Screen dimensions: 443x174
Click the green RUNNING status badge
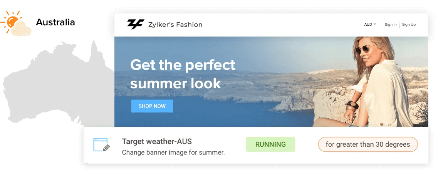pyautogui.click(x=270, y=144)
